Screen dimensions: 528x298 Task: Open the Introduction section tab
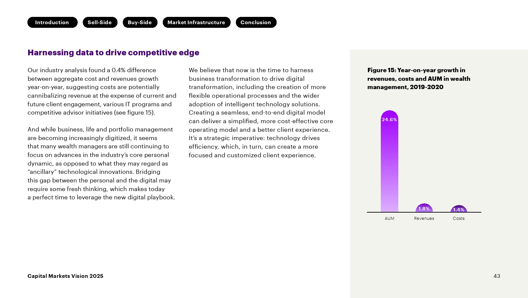point(52,23)
